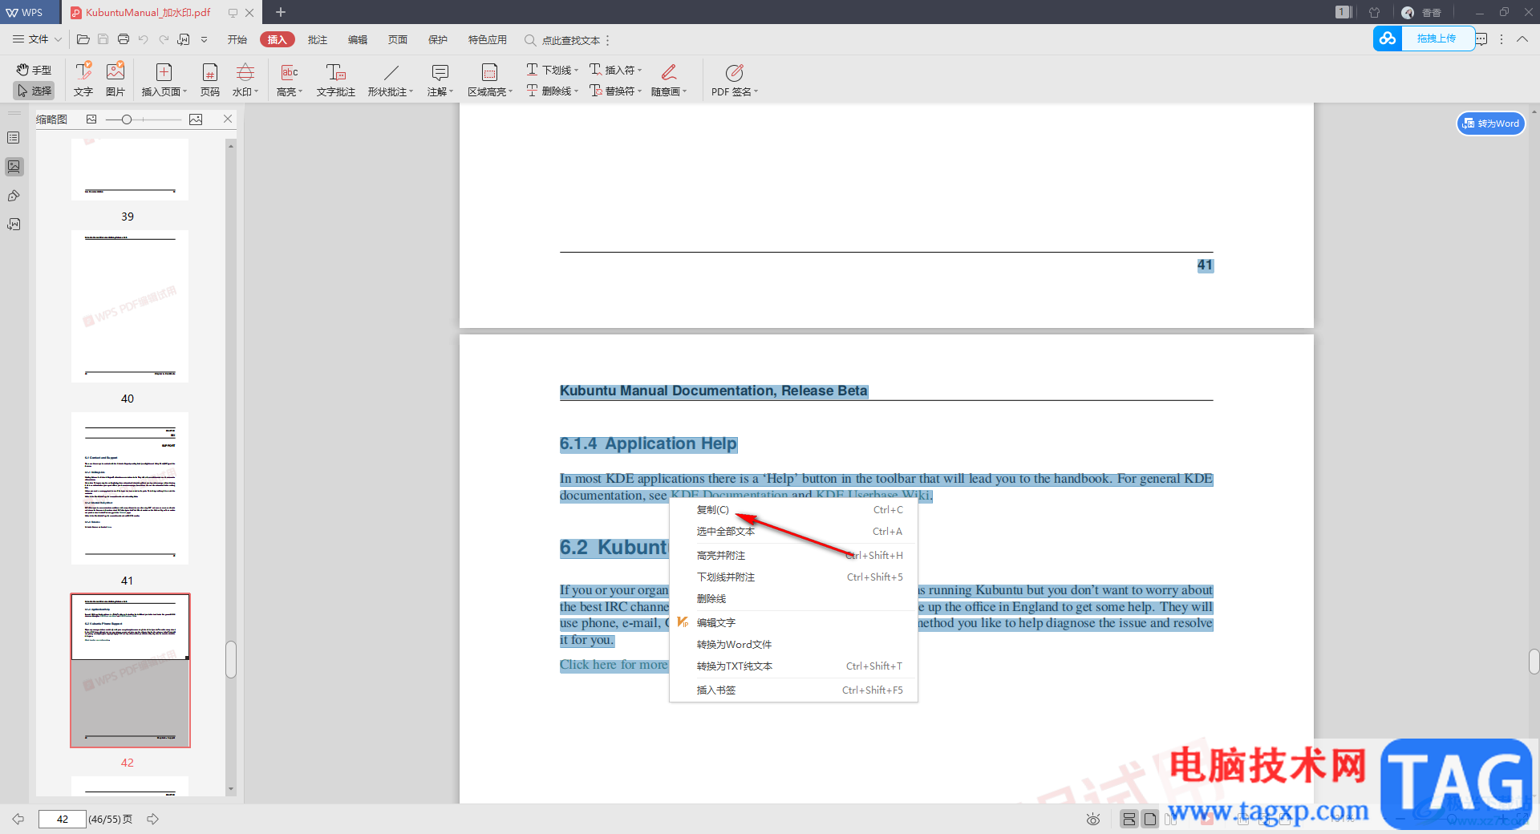1540x834 pixels.
Task: Click the Print icon in quick toolbar
Action: click(x=123, y=39)
